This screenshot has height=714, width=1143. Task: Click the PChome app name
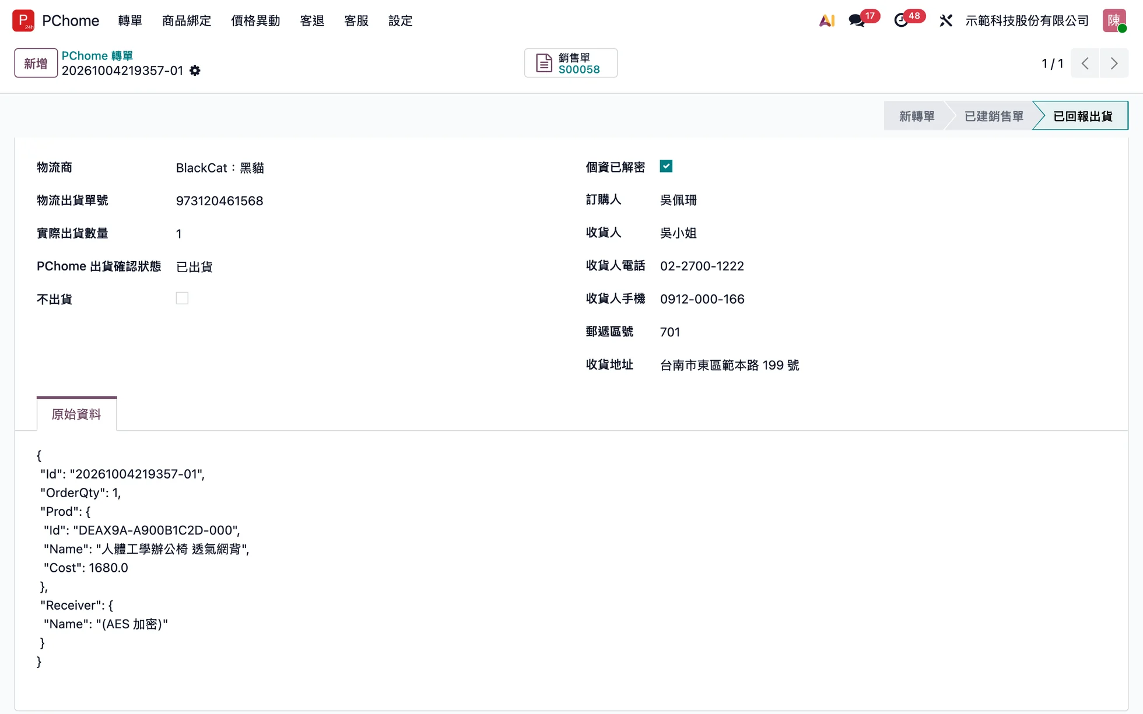tap(71, 20)
